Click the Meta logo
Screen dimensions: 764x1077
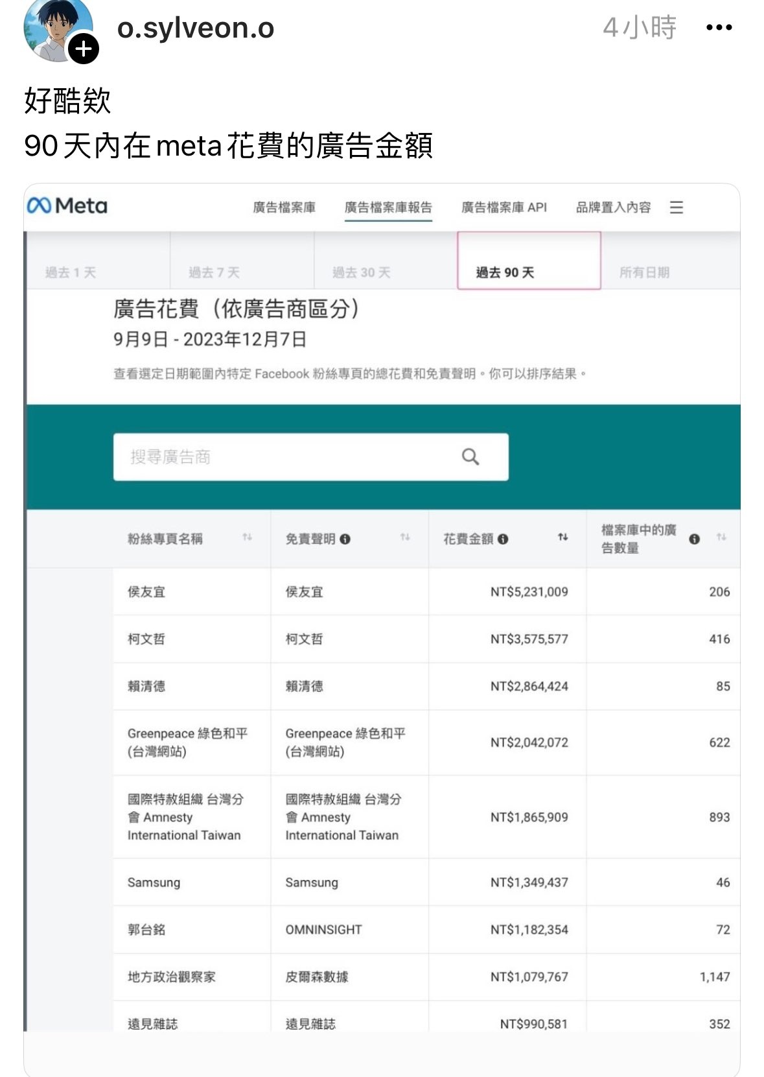pos(67,206)
